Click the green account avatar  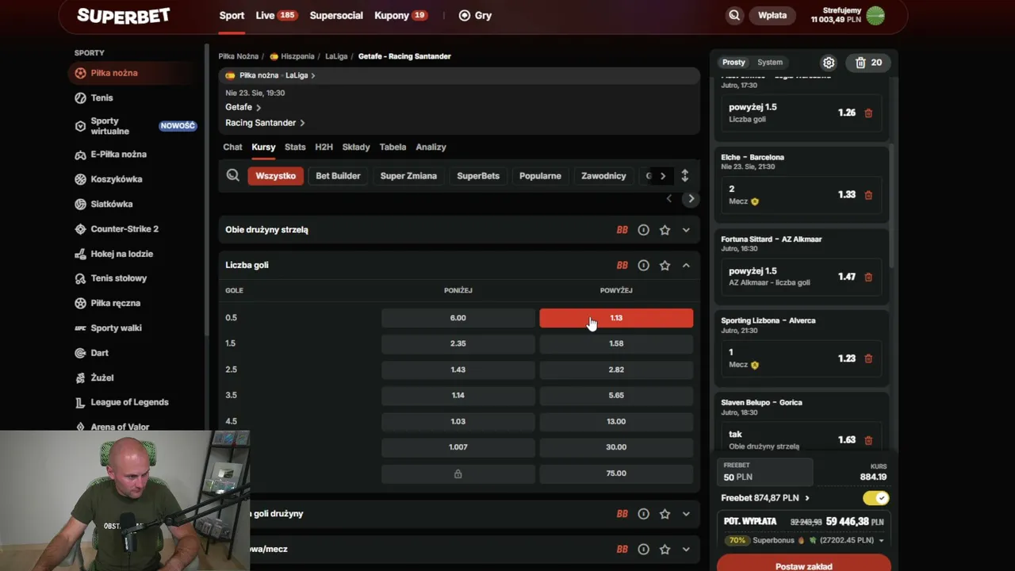875,15
